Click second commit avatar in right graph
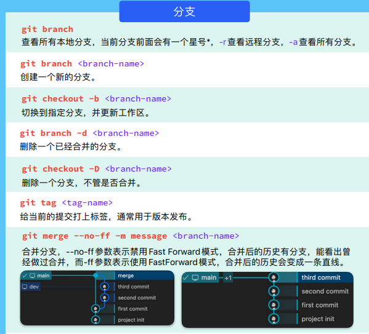The width and height of the screenshot is (369, 334). (x=274, y=292)
